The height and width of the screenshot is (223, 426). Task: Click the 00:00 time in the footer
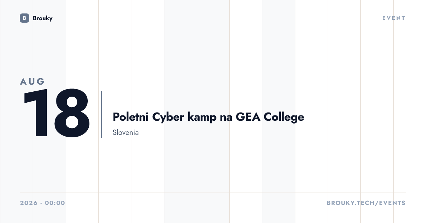pyautogui.click(x=55, y=203)
